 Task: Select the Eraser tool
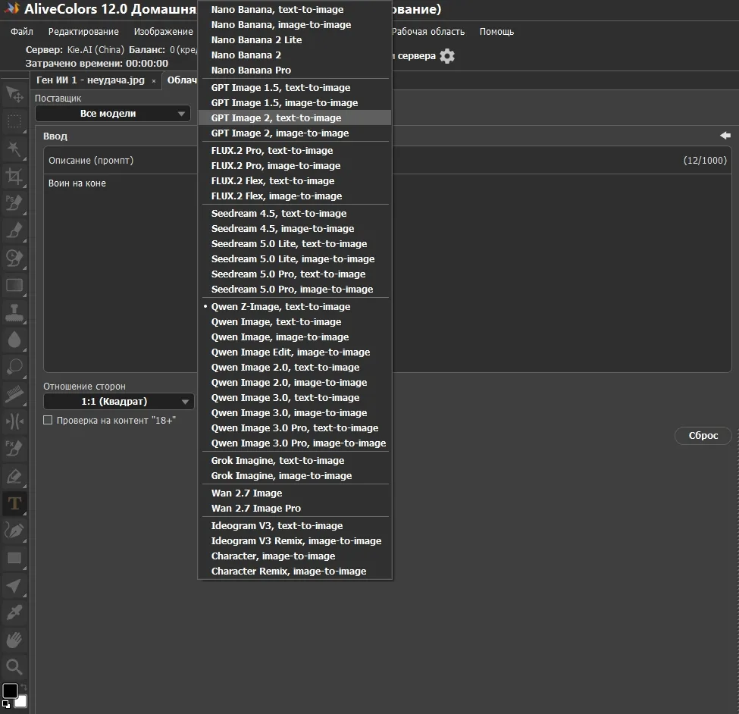(14, 477)
